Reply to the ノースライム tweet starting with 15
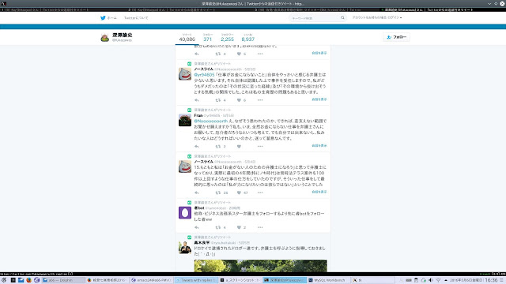The width and height of the screenshot is (506, 284). click(x=197, y=192)
